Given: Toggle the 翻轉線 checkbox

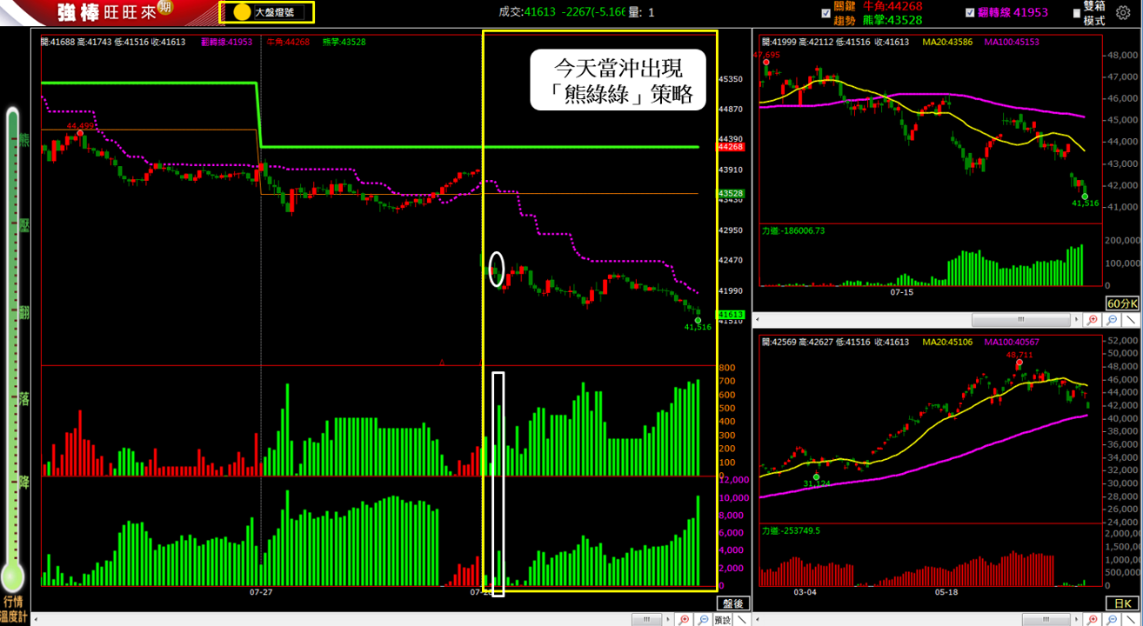Looking at the screenshot, I should tap(970, 13).
